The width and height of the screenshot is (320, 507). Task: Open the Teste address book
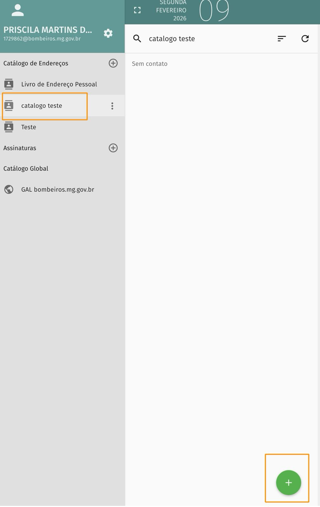tap(29, 127)
